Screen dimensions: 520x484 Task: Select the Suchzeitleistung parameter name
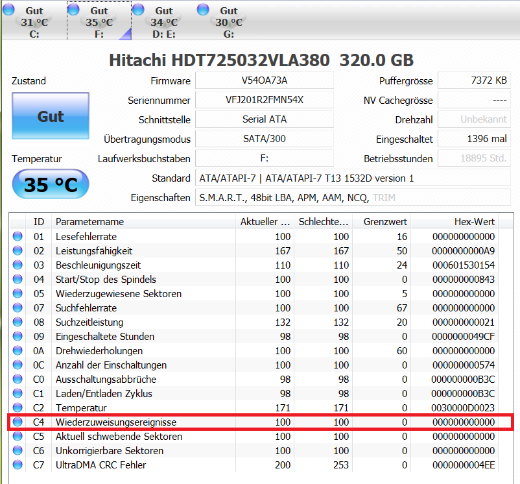pyautogui.click(x=89, y=322)
